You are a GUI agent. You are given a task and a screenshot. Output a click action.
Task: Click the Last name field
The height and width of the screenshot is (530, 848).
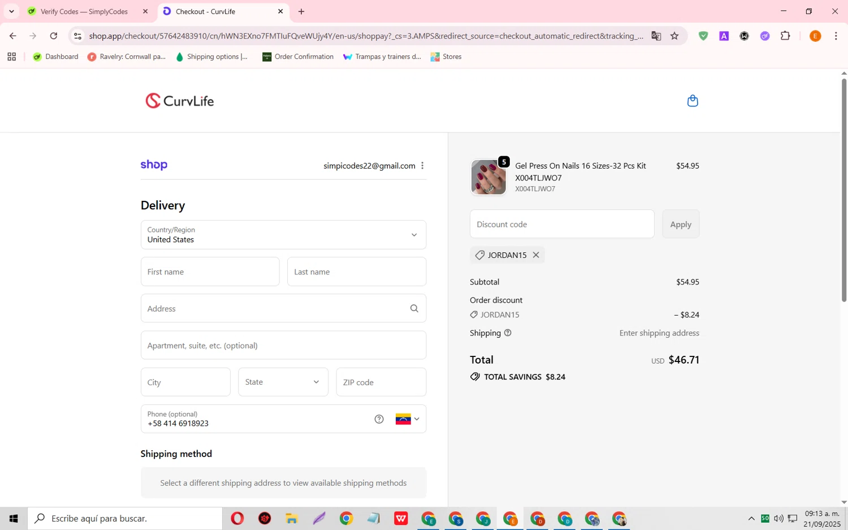pos(357,272)
